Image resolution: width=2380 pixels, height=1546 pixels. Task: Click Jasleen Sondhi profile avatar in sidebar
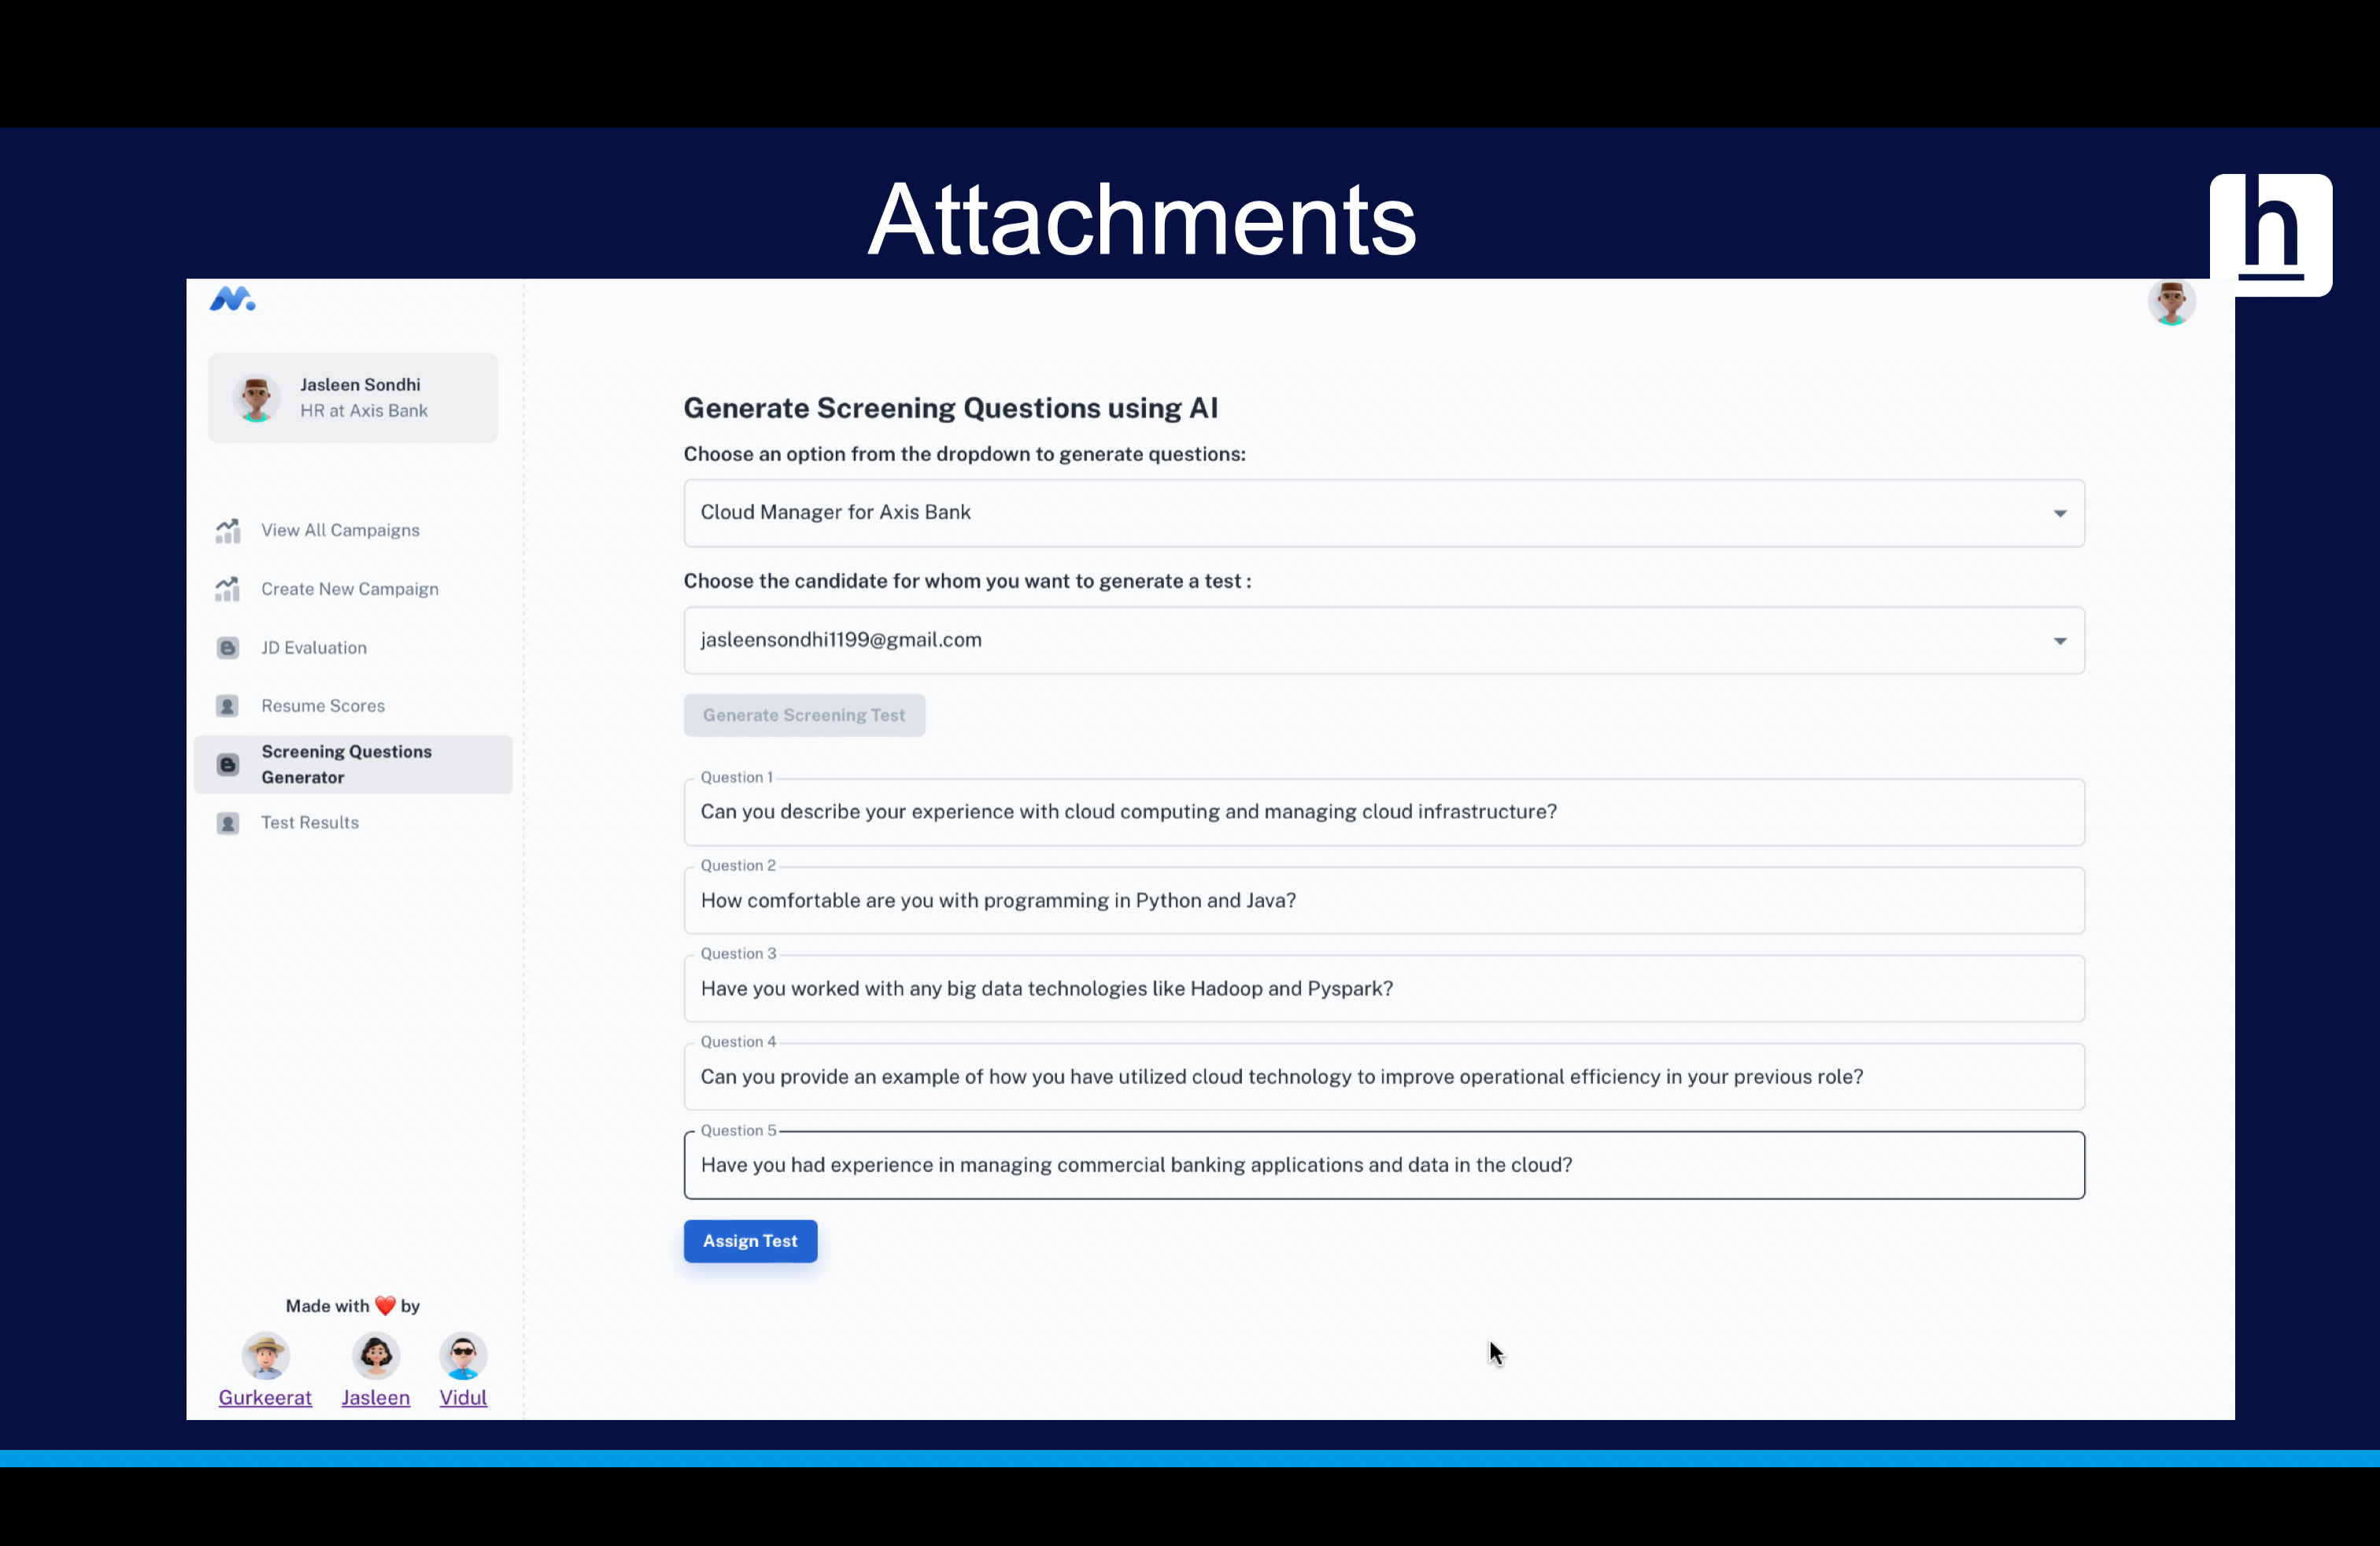coord(256,398)
